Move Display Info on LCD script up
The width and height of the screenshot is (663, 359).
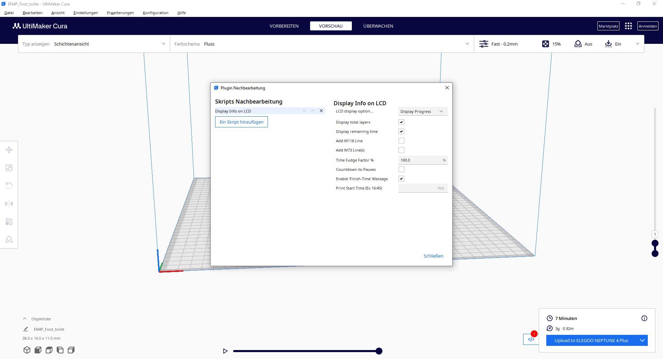click(313, 111)
